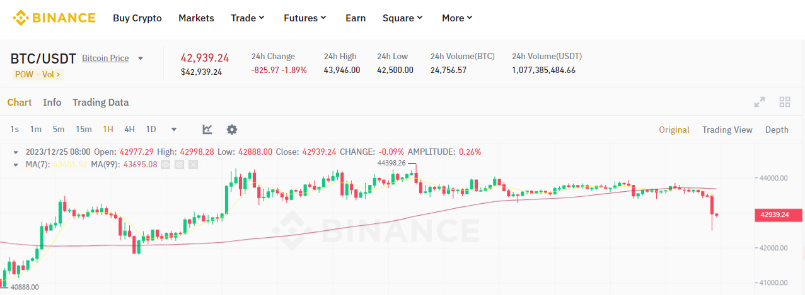Select the 1s interval
Viewport: 805px width, 295px height.
14,130
